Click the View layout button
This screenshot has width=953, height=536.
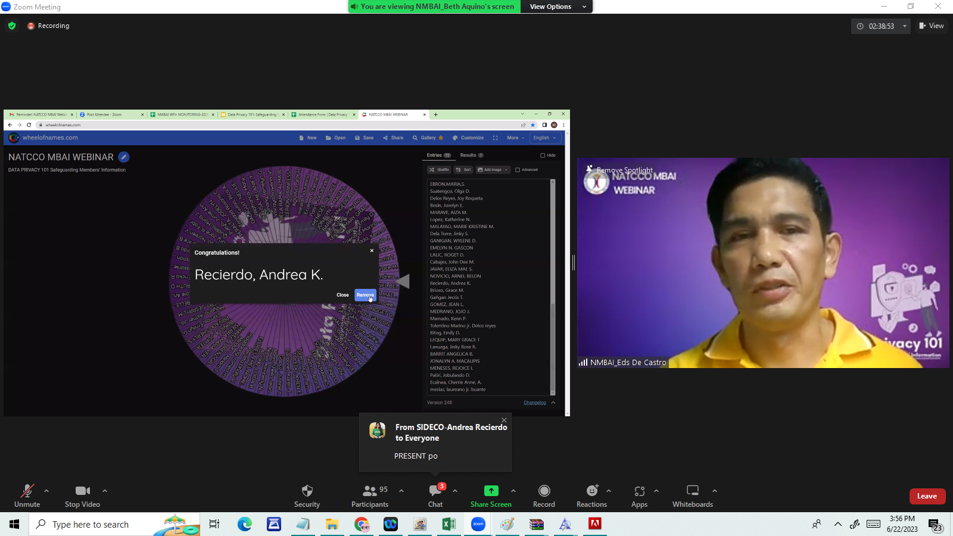pos(932,26)
